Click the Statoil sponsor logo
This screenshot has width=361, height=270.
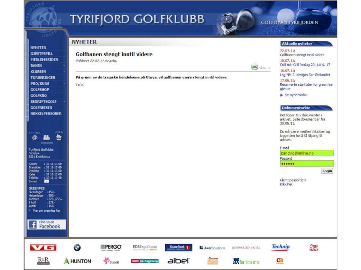[111, 261]
